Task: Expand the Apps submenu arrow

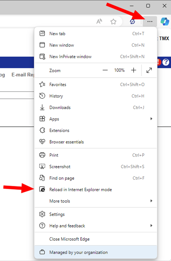Action: coord(151,119)
